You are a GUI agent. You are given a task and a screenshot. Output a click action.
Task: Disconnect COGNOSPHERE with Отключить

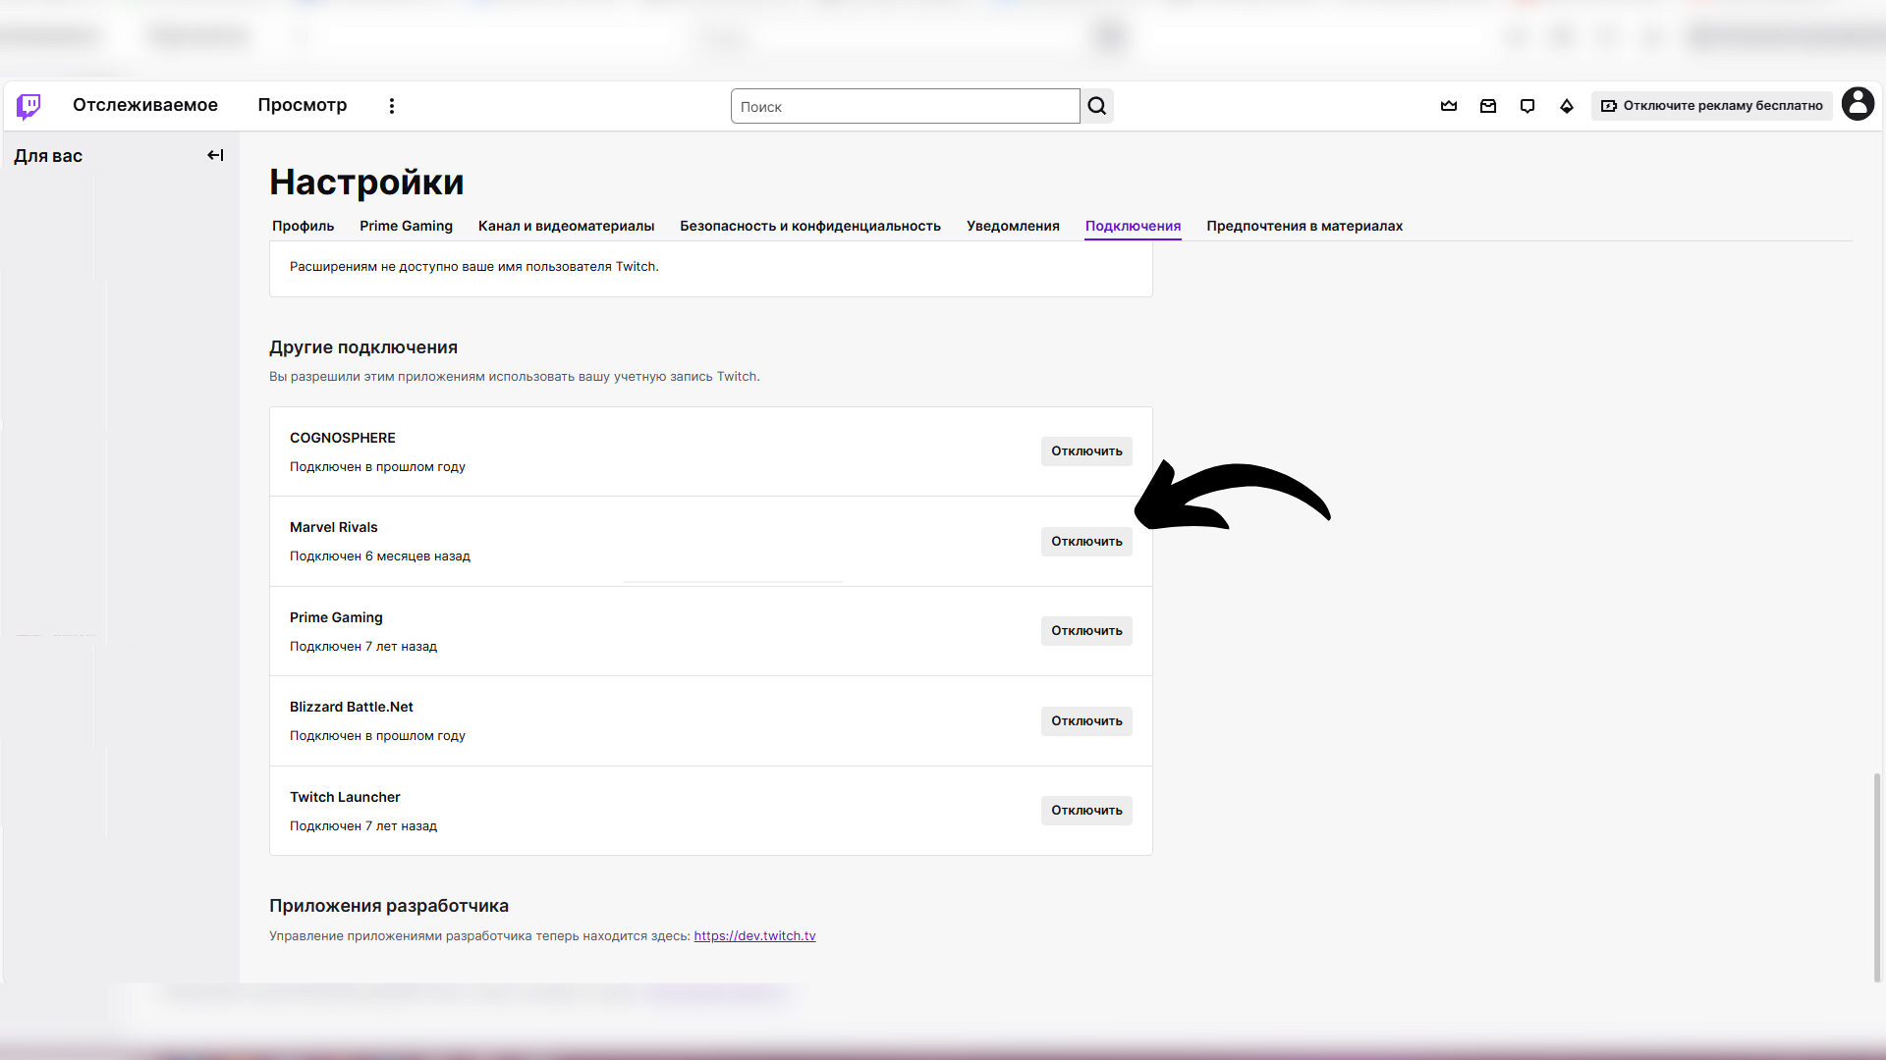(1086, 451)
